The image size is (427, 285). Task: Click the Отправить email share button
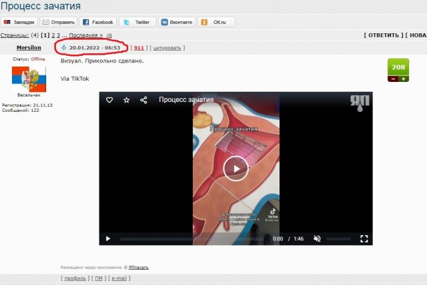(x=59, y=22)
